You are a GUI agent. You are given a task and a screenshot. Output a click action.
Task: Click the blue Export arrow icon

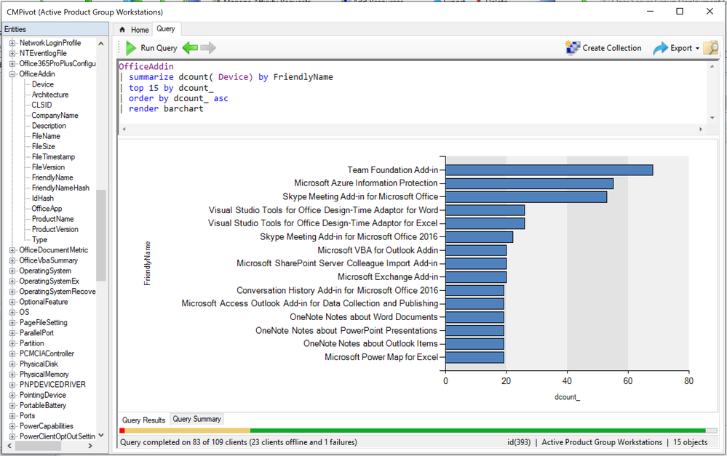(660, 48)
